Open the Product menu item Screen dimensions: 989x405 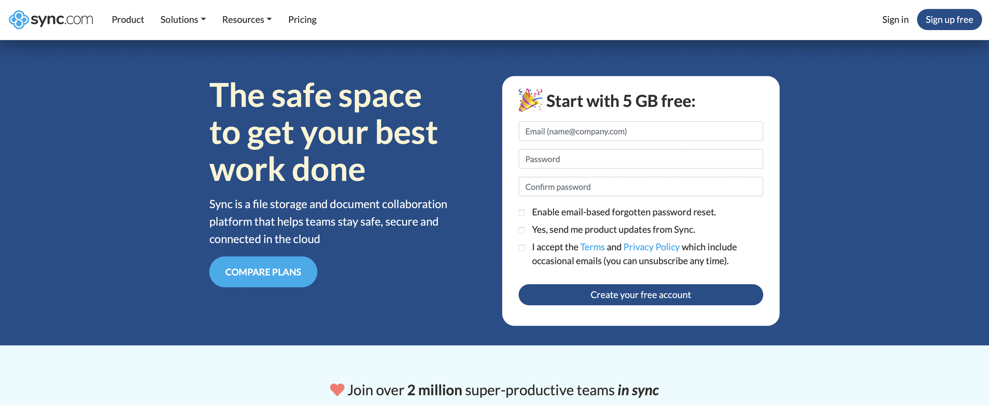[127, 20]
